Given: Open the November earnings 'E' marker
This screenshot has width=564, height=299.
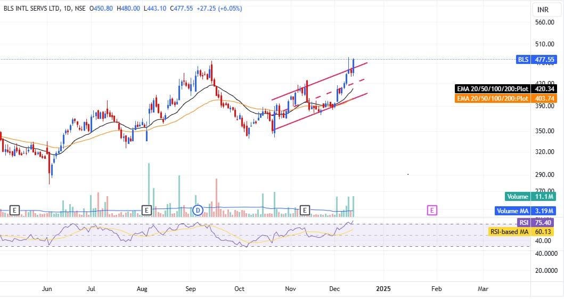Looking at the screenshot, I should pyautogui.click(x=305, y=210).
